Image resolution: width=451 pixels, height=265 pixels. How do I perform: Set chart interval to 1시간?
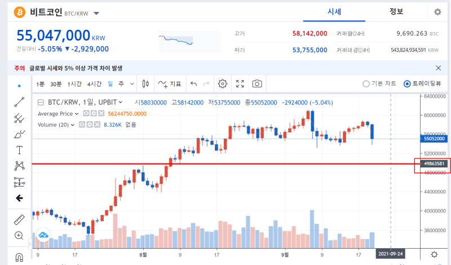(74, 84)
